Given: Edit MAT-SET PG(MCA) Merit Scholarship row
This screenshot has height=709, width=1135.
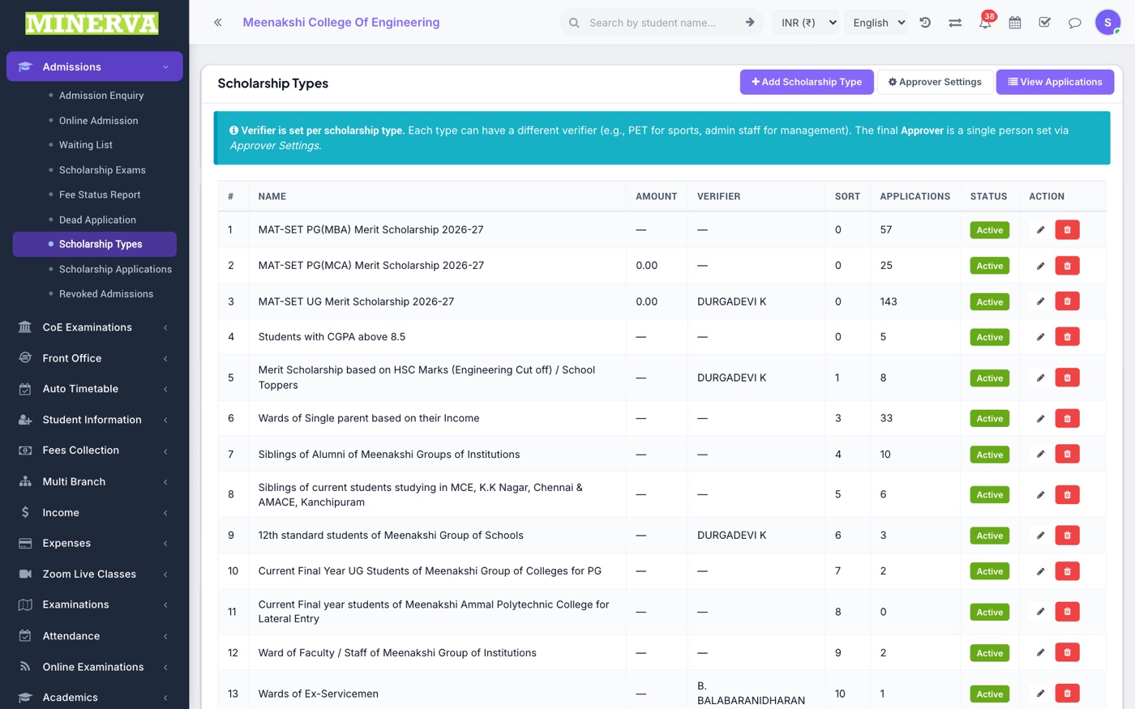Looking at the screenshot, I should (1040, 266).
